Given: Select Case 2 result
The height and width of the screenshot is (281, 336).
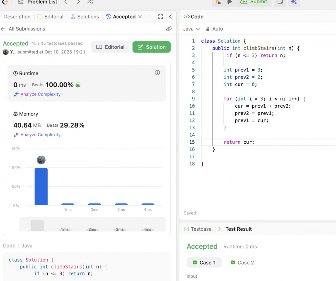Looking at the screenshot, I should pyautogui.click(x=242, y=263).
